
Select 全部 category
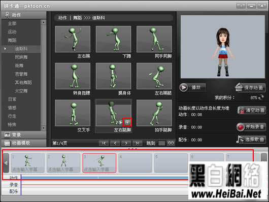tap(12, 23)
